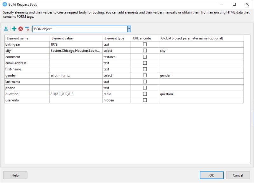
Task: Click the URL encode column header
Action: (x=145, y=38)
